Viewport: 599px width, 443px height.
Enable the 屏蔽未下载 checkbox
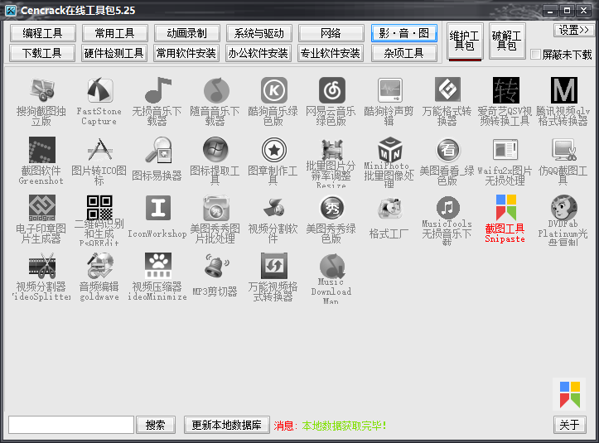pyautogui.click(x=535, y=54)
